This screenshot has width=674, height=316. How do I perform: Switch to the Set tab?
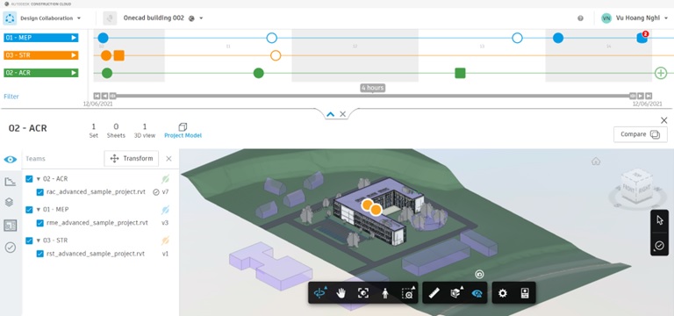(93, 131)
